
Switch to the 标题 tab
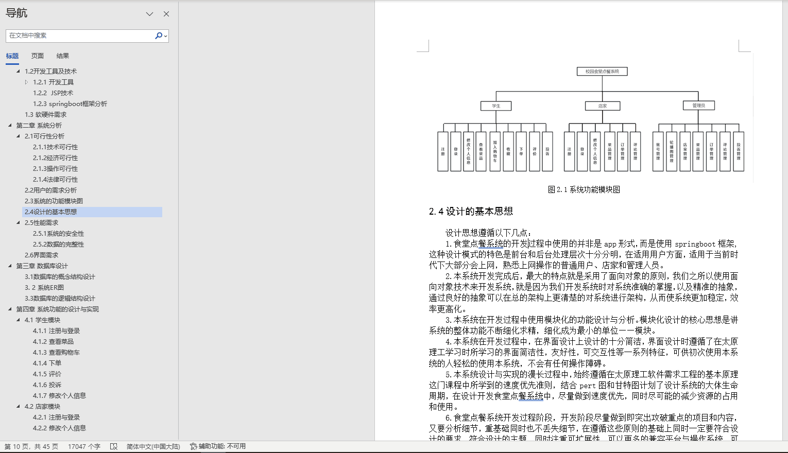coord(12,56)
